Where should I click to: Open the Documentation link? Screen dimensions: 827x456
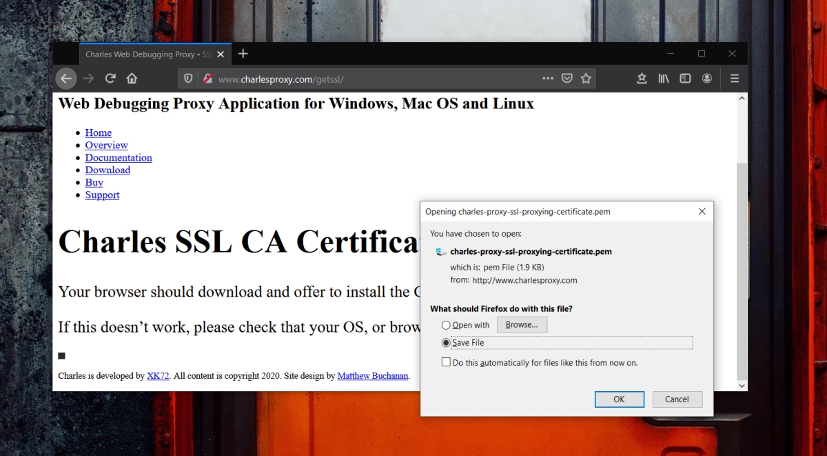(x=118, y=157)
